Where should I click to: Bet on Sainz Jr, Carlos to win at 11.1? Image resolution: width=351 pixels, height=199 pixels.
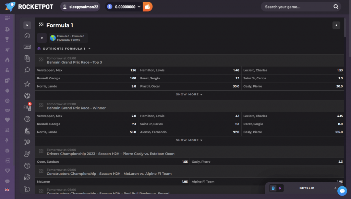190,124
